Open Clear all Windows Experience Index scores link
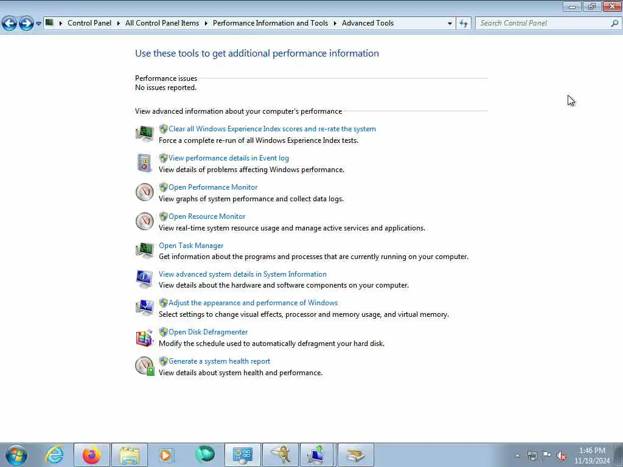The width and height of the screenshot is (623, 467). 272,129
